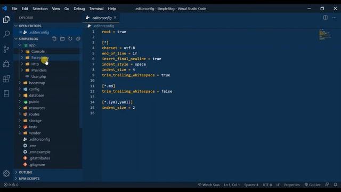
Task: Change language mode Properties
Action: [x=292, y=185]
